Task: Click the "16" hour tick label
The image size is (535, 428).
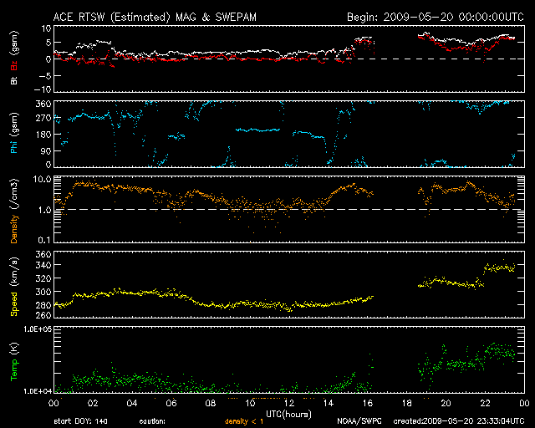Action: point(368,404)
